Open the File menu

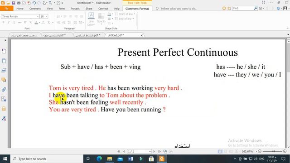click(x=6, y=9)
